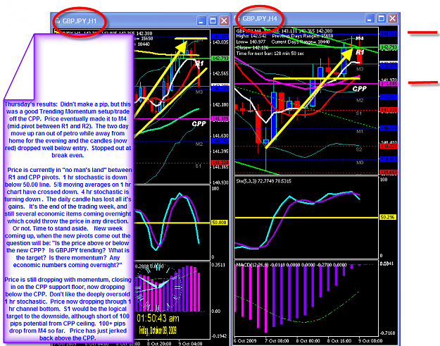Image resolution: width=440 pixels, height=346 pixels.
Task: Click the magenta 141.885 price tag in H1 chart
Action: (x=220, y=119)
